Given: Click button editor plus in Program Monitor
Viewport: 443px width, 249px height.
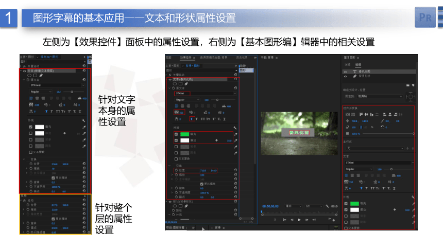Looking at the screenshot, I should click(x=334, y=220).
